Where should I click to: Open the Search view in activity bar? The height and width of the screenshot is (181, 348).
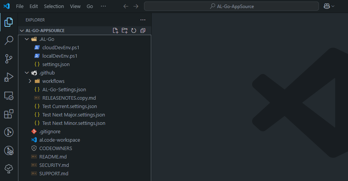(x=9, y=40)
